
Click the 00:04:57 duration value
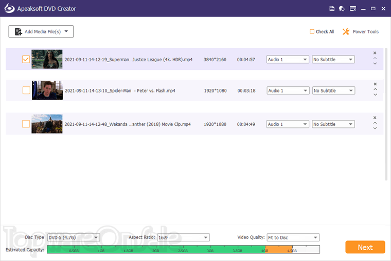(246, 60)
